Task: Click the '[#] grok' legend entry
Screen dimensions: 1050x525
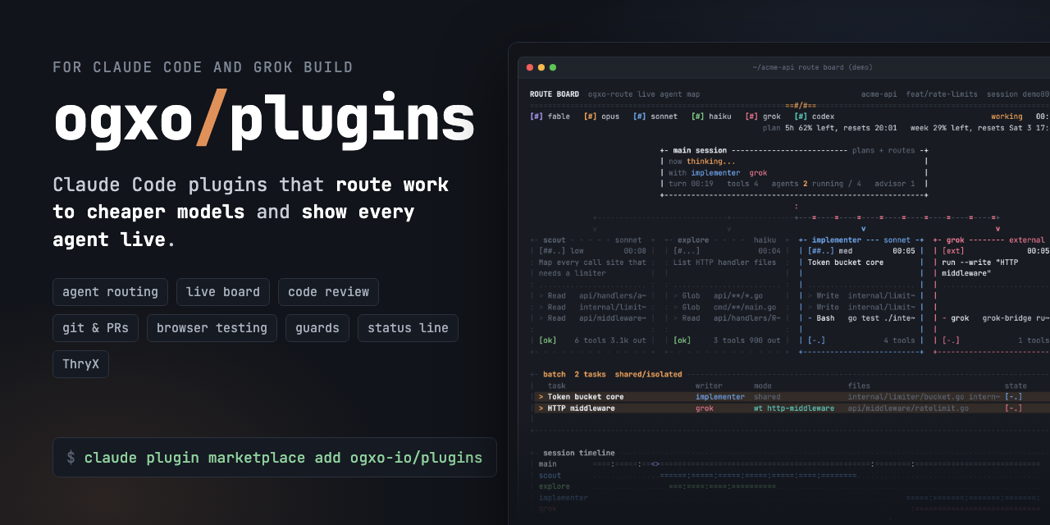Action: (763, 116)
